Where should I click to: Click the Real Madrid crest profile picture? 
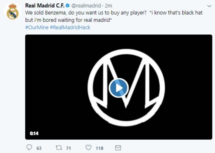click(x=13, y=11)
